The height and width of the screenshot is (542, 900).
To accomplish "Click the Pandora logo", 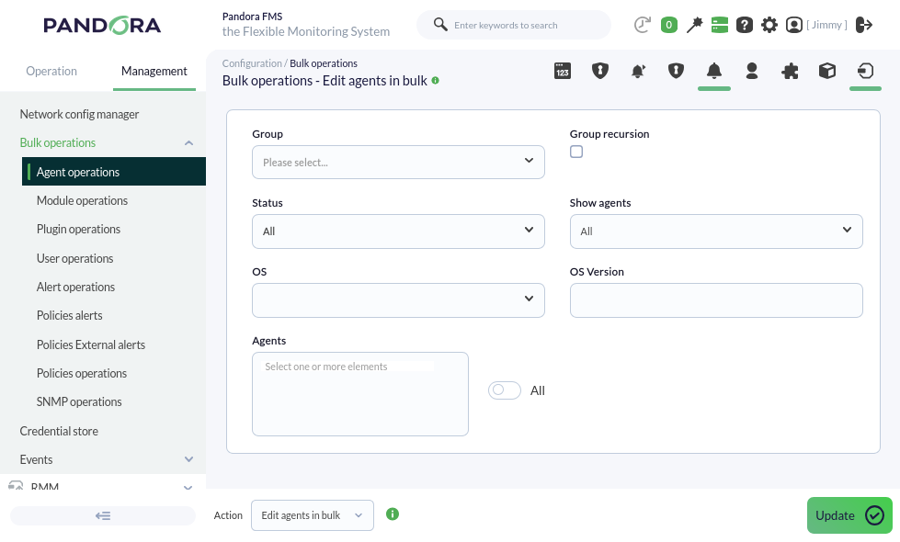I will click(x=102, y=25).
